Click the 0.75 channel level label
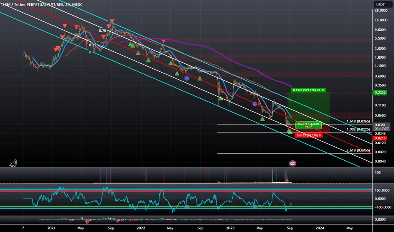 102,31
